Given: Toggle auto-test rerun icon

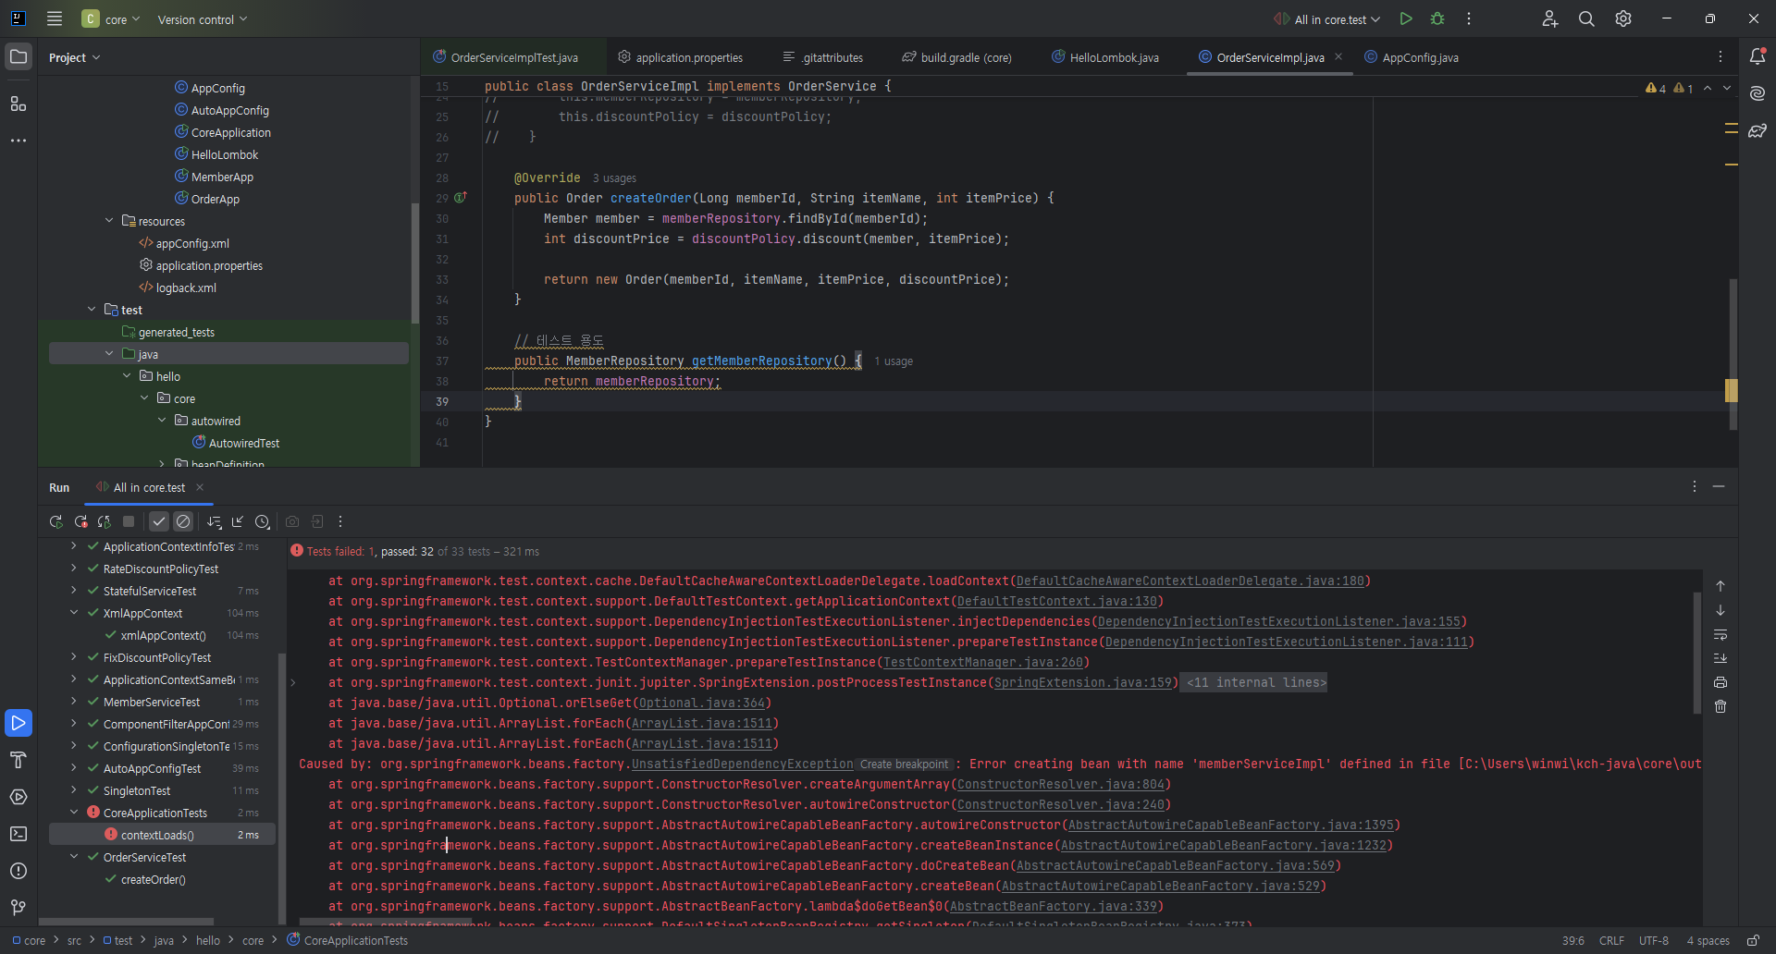Looking at the screenshot, I should [x=105, y=521].
